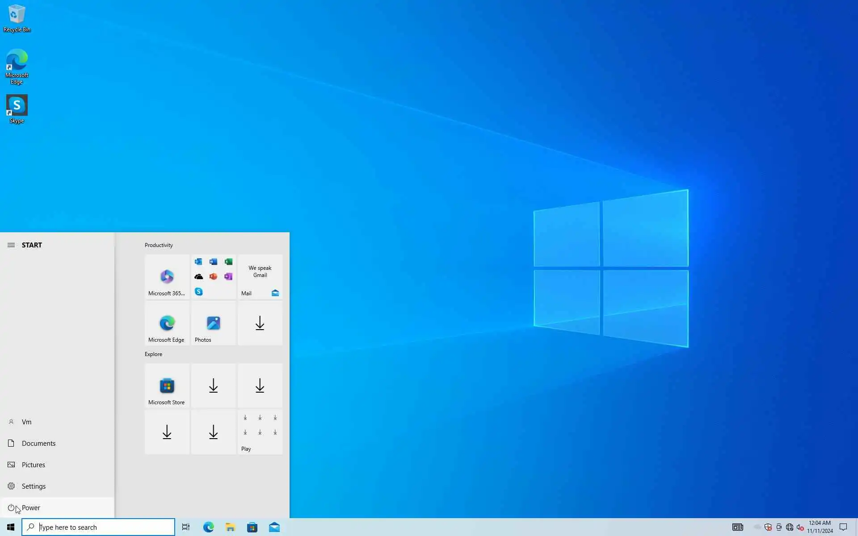Image resolution: width=858 pixels, height=536 pixels.
Task: Click the taskbar Mail icon
Action: click(274, 528)
